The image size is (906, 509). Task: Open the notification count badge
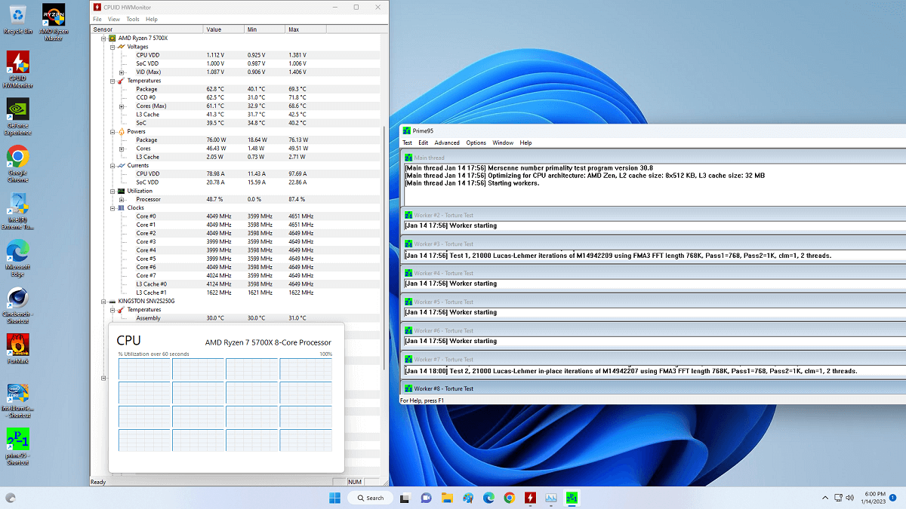(893, 498)
